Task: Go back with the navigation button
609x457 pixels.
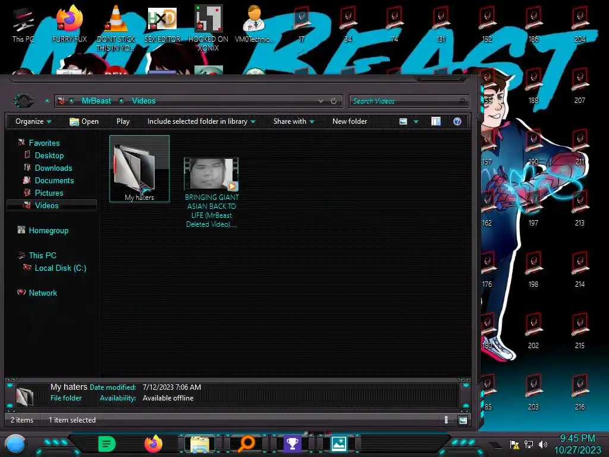Action: pos(24,101)
